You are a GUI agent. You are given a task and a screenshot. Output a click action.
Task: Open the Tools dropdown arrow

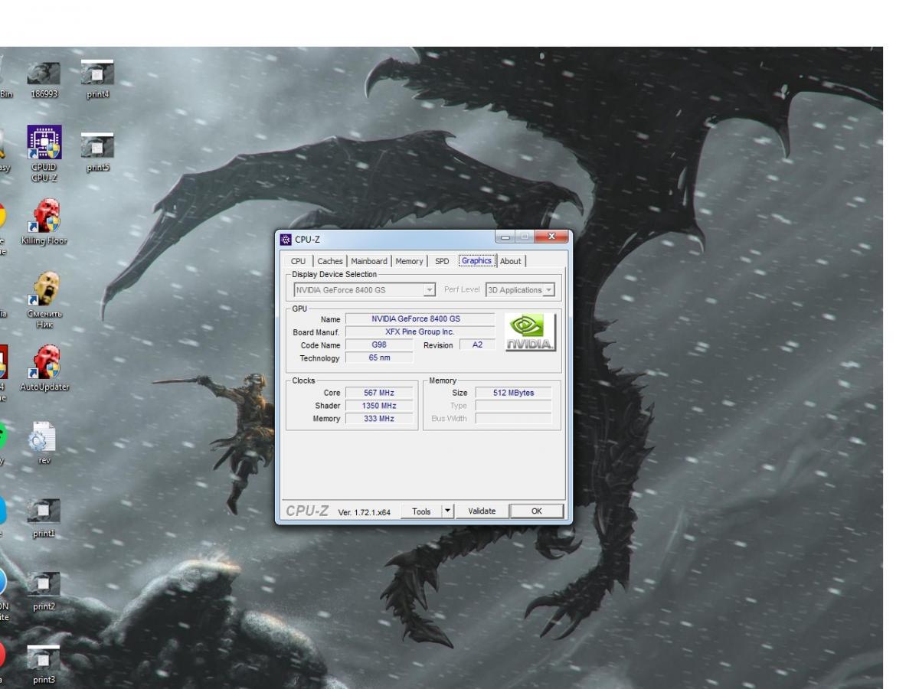point(448,511)
